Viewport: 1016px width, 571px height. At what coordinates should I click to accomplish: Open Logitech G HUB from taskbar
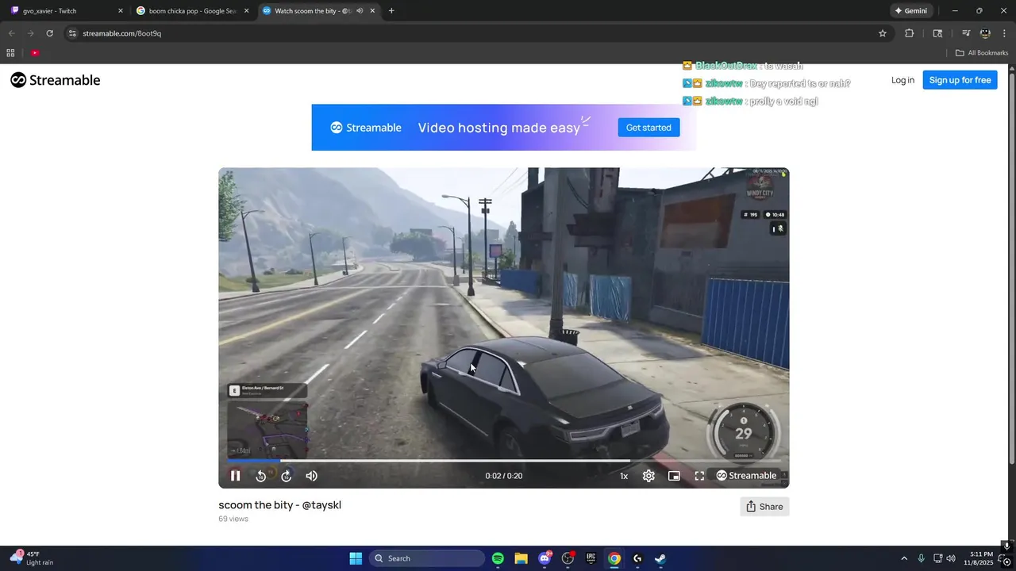[x=637, y=558]
